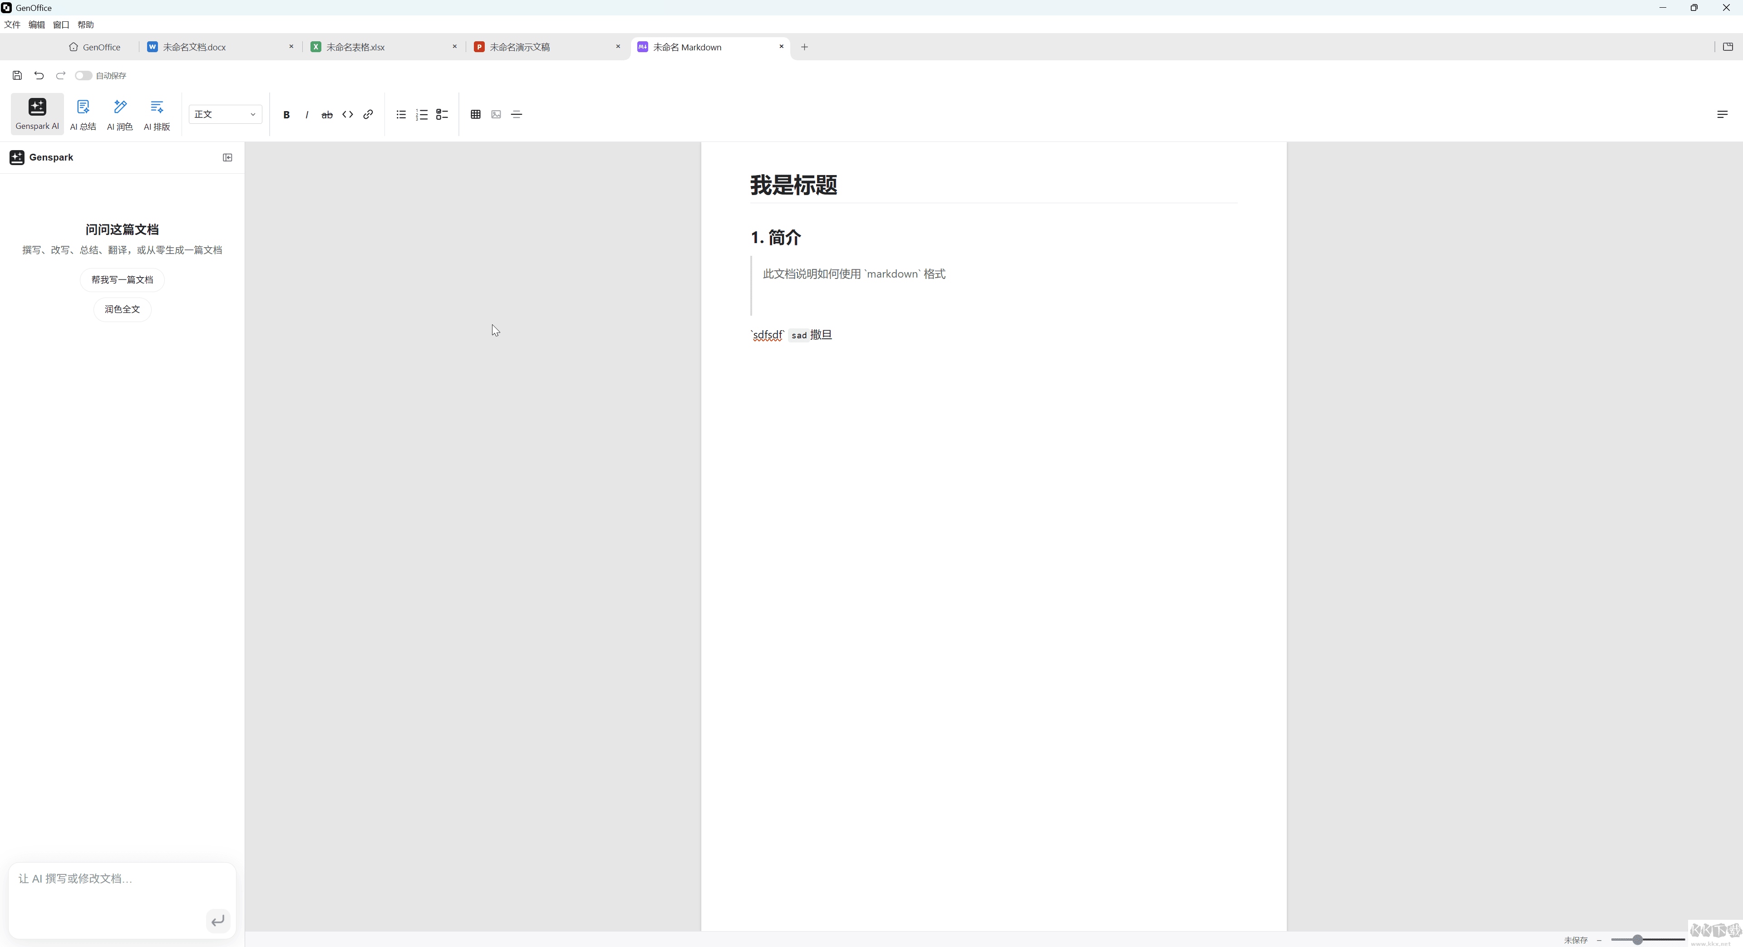Insert an image
Screen dimensions: 1743x947
(496, 114)
